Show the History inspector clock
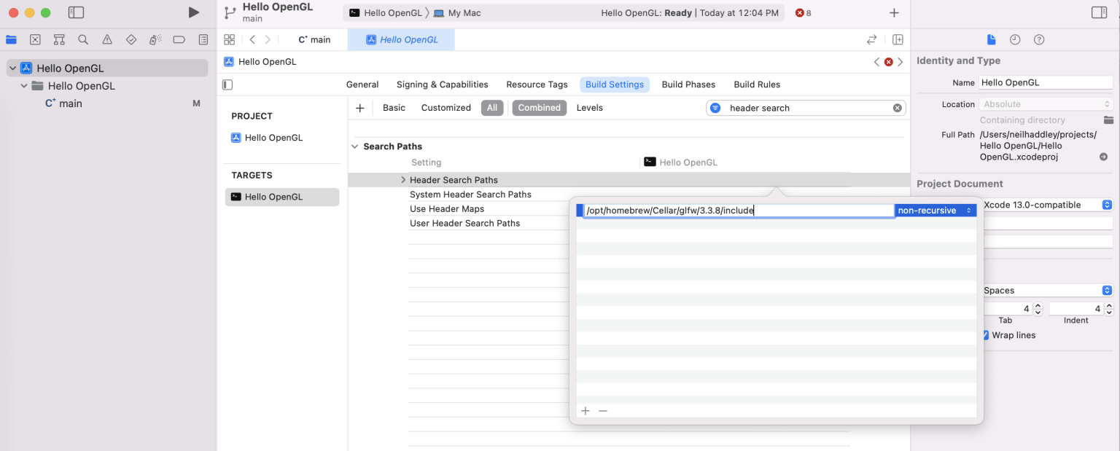 [1015, 39]
